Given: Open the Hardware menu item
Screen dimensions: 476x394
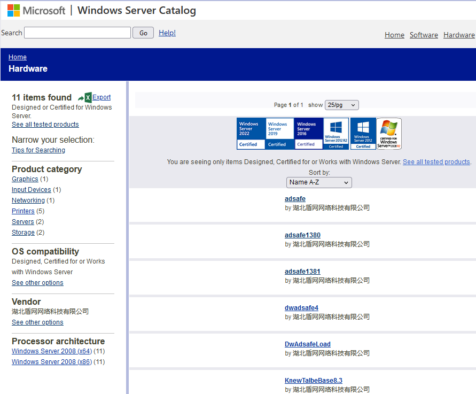Looking at the screenshot, I should (x=459, y=35).
